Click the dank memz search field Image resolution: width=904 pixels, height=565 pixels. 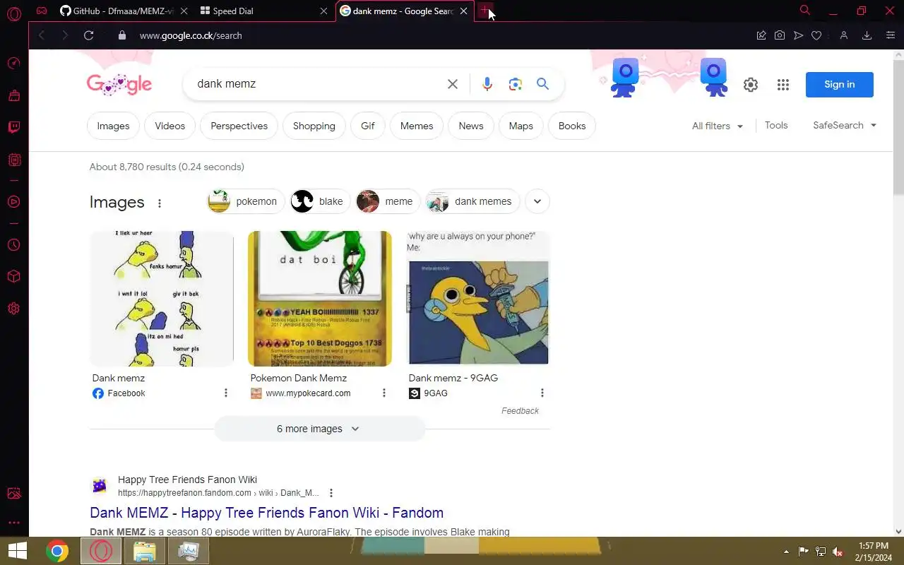coord(318,84)
